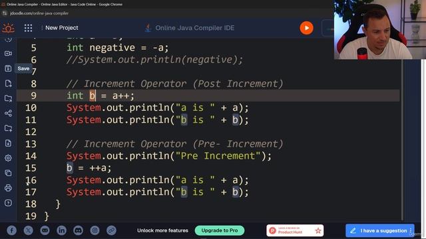Click the Save floppy disk icon
This screenshot has width=426, height=239.
pos(8,68)
